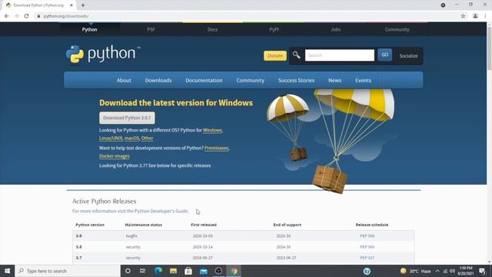Bookmark this page with the star icon
Image resolution: width=492 pixels, height=277 pixels.
(463, 16)
